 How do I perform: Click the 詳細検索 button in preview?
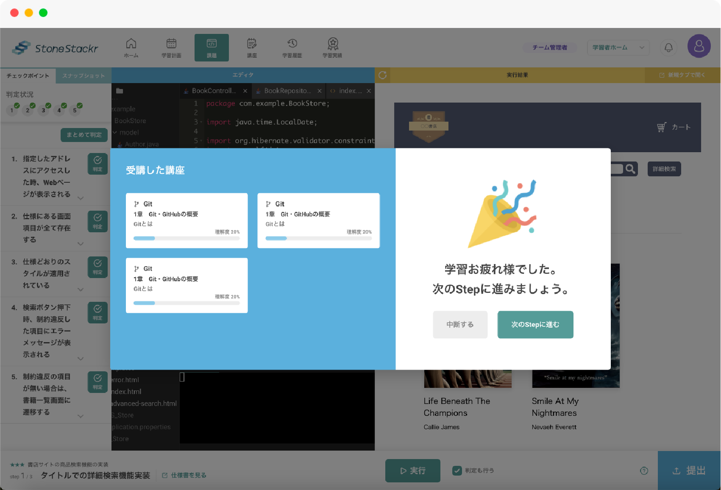pos(664,169)
